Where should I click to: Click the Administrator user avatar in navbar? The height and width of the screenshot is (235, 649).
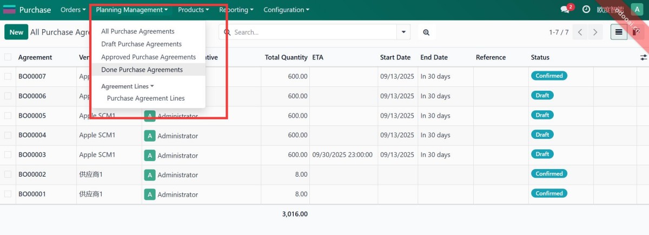click(x=637, y=10)
